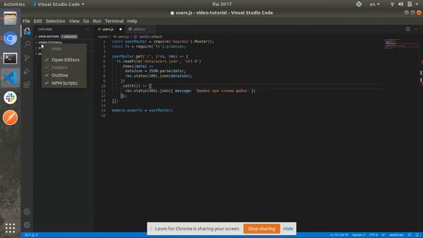The image size is (423, 238).
Task: Click LF line ending in status bar
Action: pos(383,235)
